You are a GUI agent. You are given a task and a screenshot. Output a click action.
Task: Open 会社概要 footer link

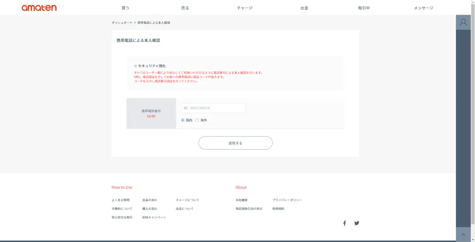(241, 200)
